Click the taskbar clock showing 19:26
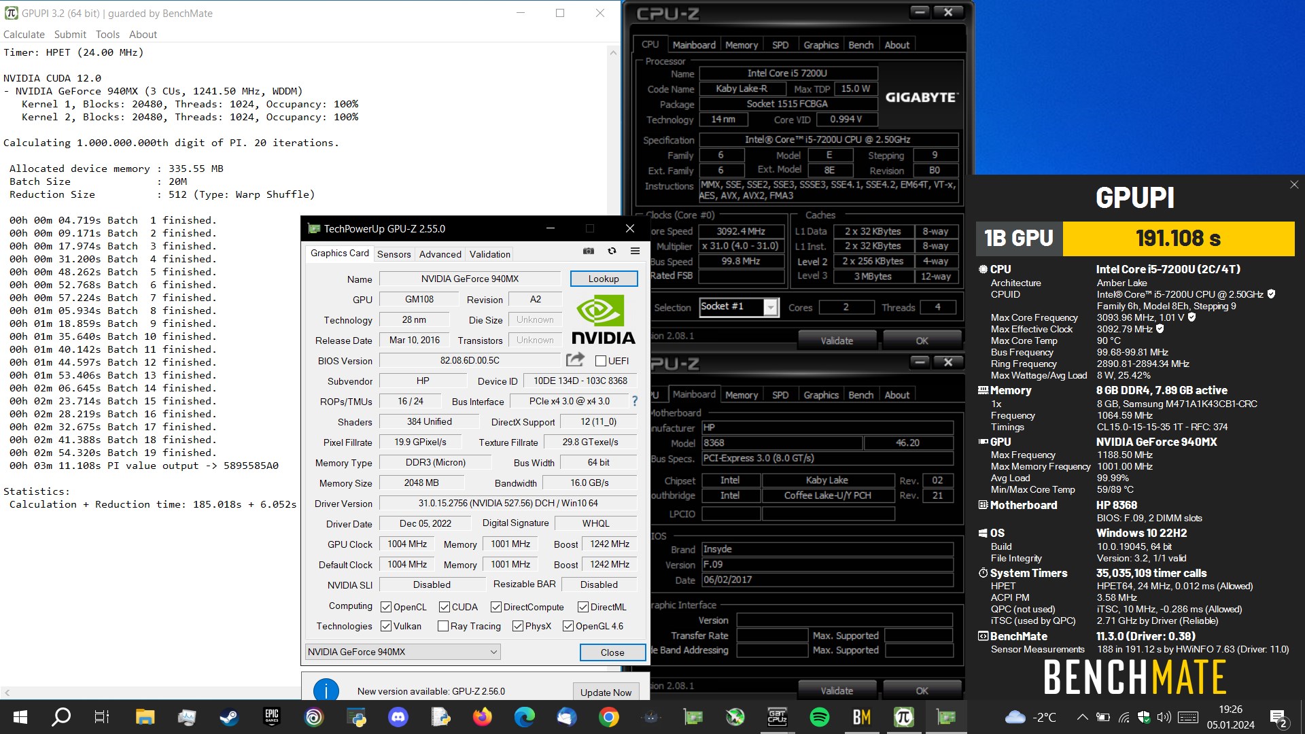 [x=1230, y=717]
